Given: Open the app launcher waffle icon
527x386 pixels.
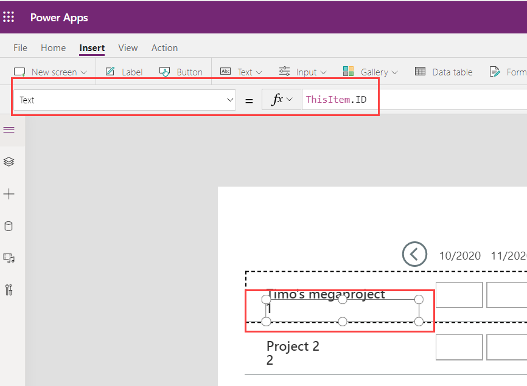Looking at the screenshot, I should 9,17.
